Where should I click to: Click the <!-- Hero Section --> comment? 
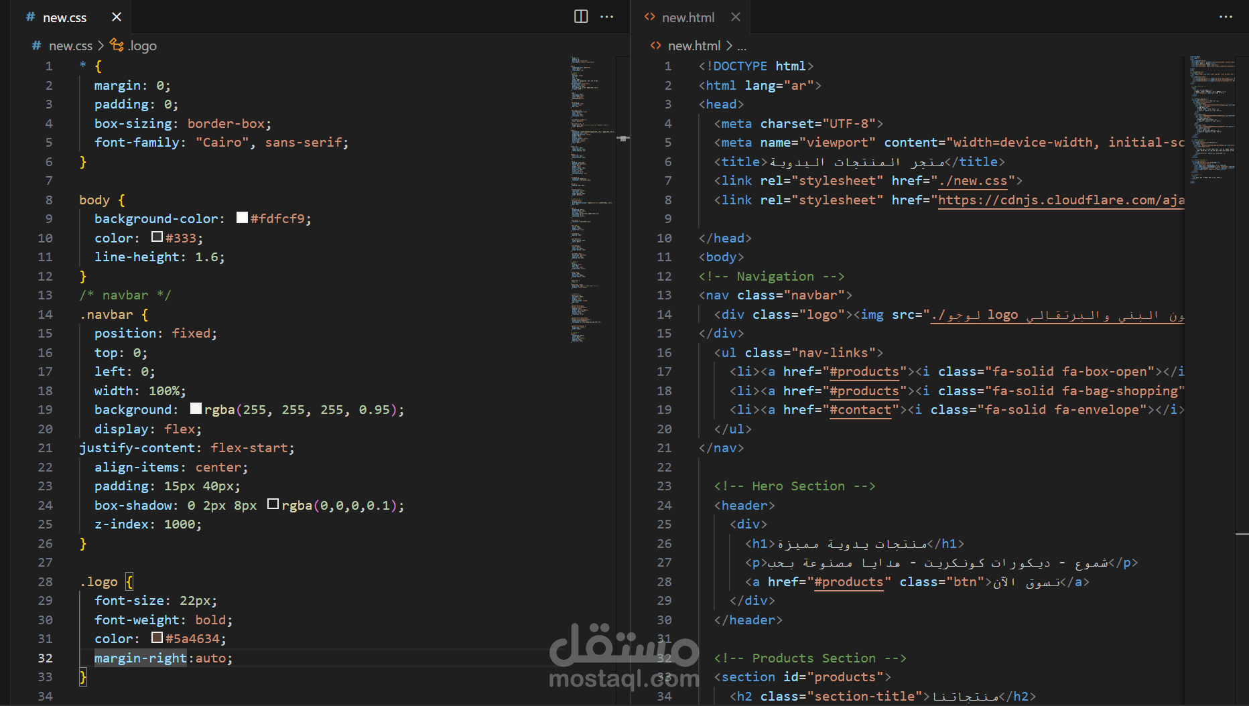(x=795, y=486)
